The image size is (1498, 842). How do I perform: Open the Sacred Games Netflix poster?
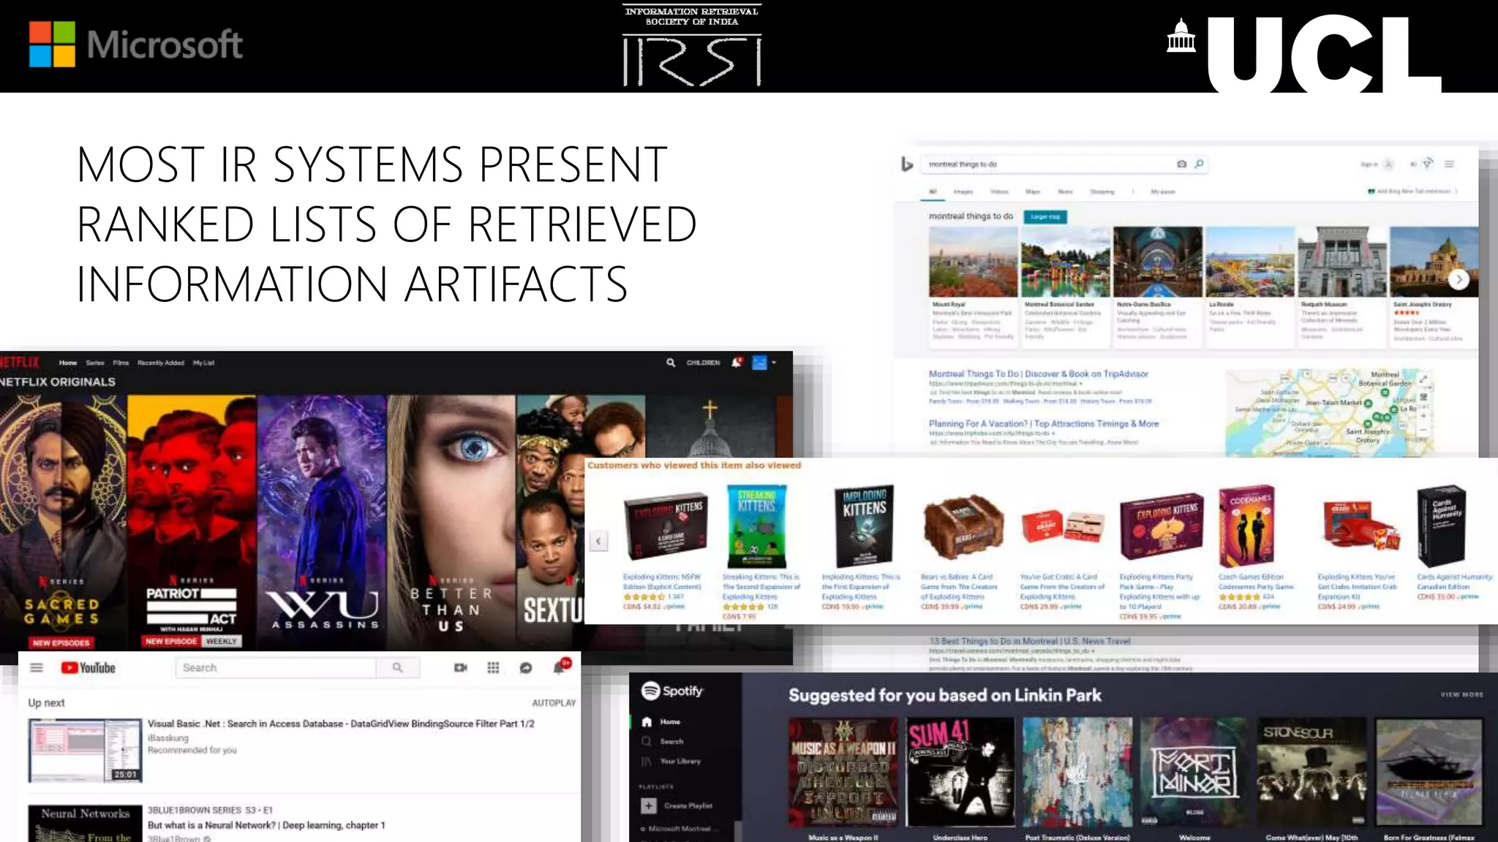[x=63, y=523]
